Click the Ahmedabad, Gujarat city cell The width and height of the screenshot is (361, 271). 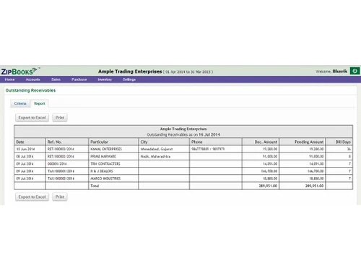[164, 149]
